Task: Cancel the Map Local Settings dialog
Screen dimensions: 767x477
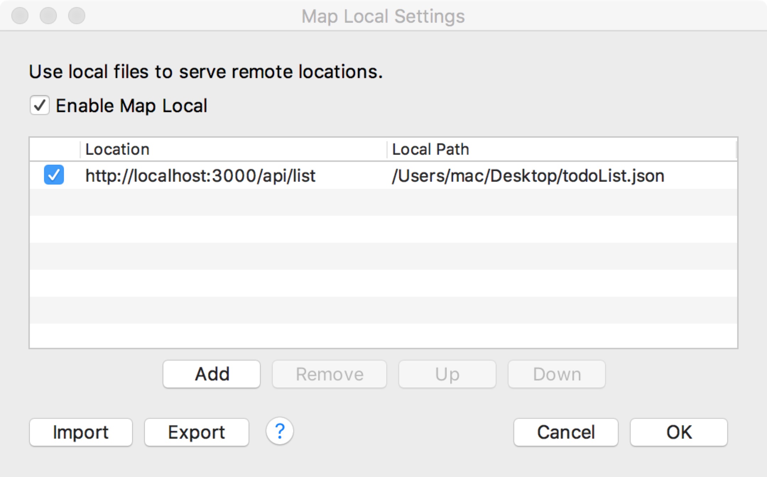Action: [566, 432]
